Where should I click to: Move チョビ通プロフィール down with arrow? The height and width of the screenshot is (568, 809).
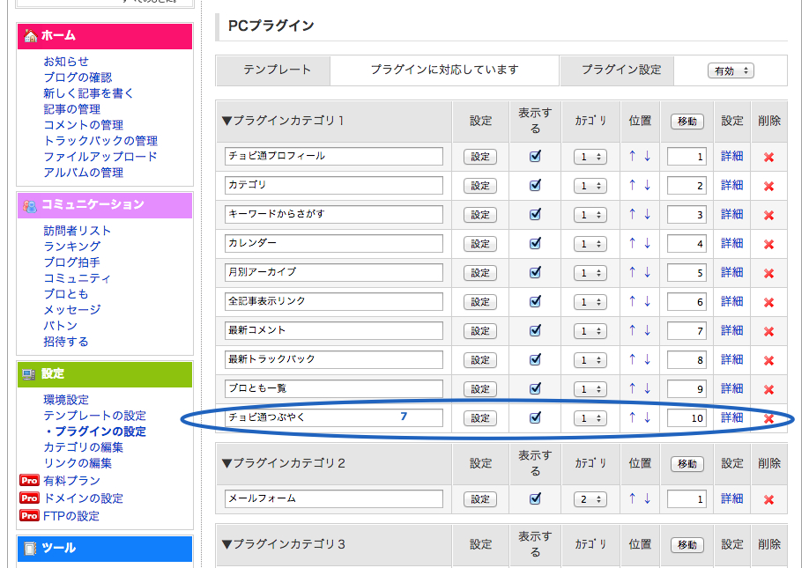(x=647, y=156)
